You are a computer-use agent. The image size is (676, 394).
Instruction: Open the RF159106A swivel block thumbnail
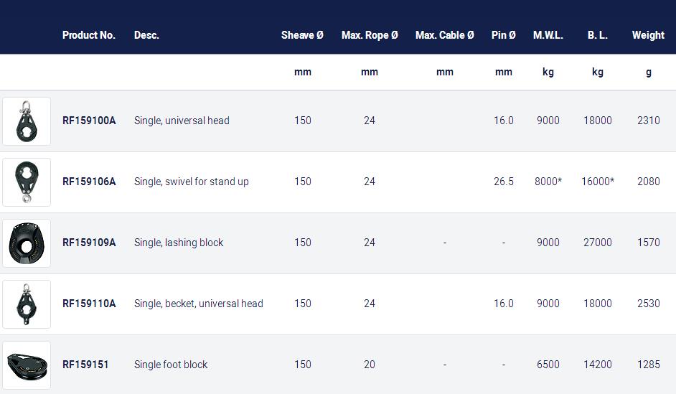(x=27, y=182)
